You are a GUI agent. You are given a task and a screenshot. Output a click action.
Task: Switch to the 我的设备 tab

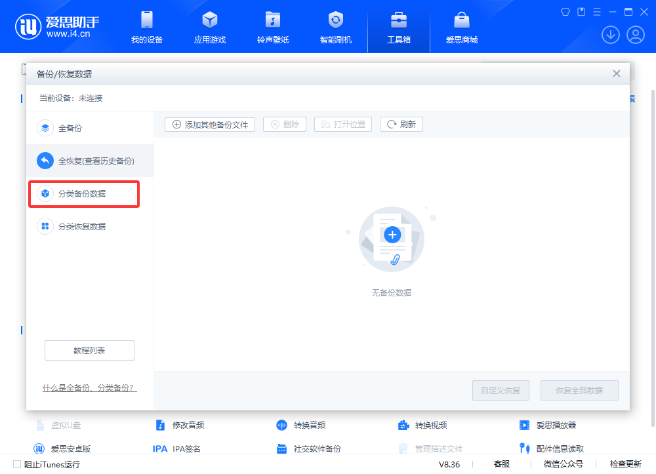[x=147, y=27]
